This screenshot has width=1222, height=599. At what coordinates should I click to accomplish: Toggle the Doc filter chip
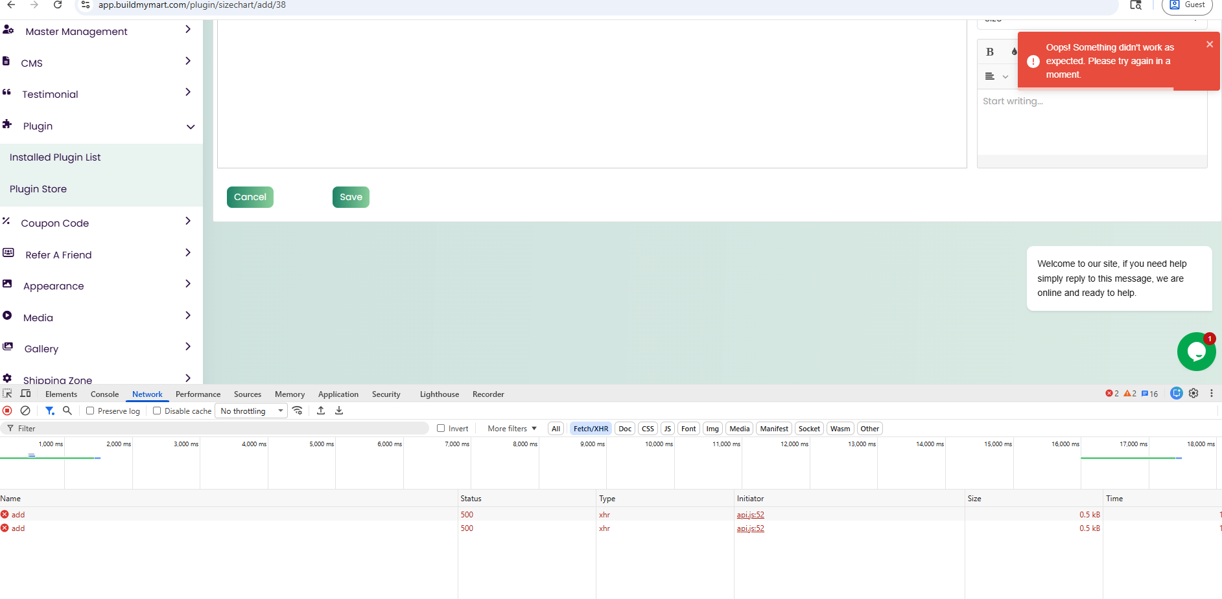[x=625, y=429]
